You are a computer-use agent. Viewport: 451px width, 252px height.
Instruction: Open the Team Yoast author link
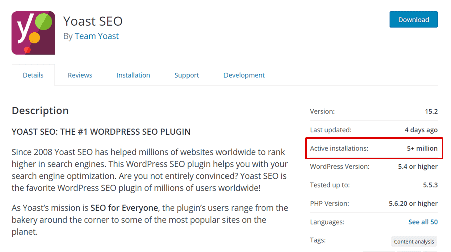pyautogui.click(x=96, y=36)
